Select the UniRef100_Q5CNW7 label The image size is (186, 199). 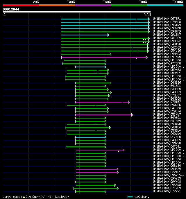tap(167, 114)
